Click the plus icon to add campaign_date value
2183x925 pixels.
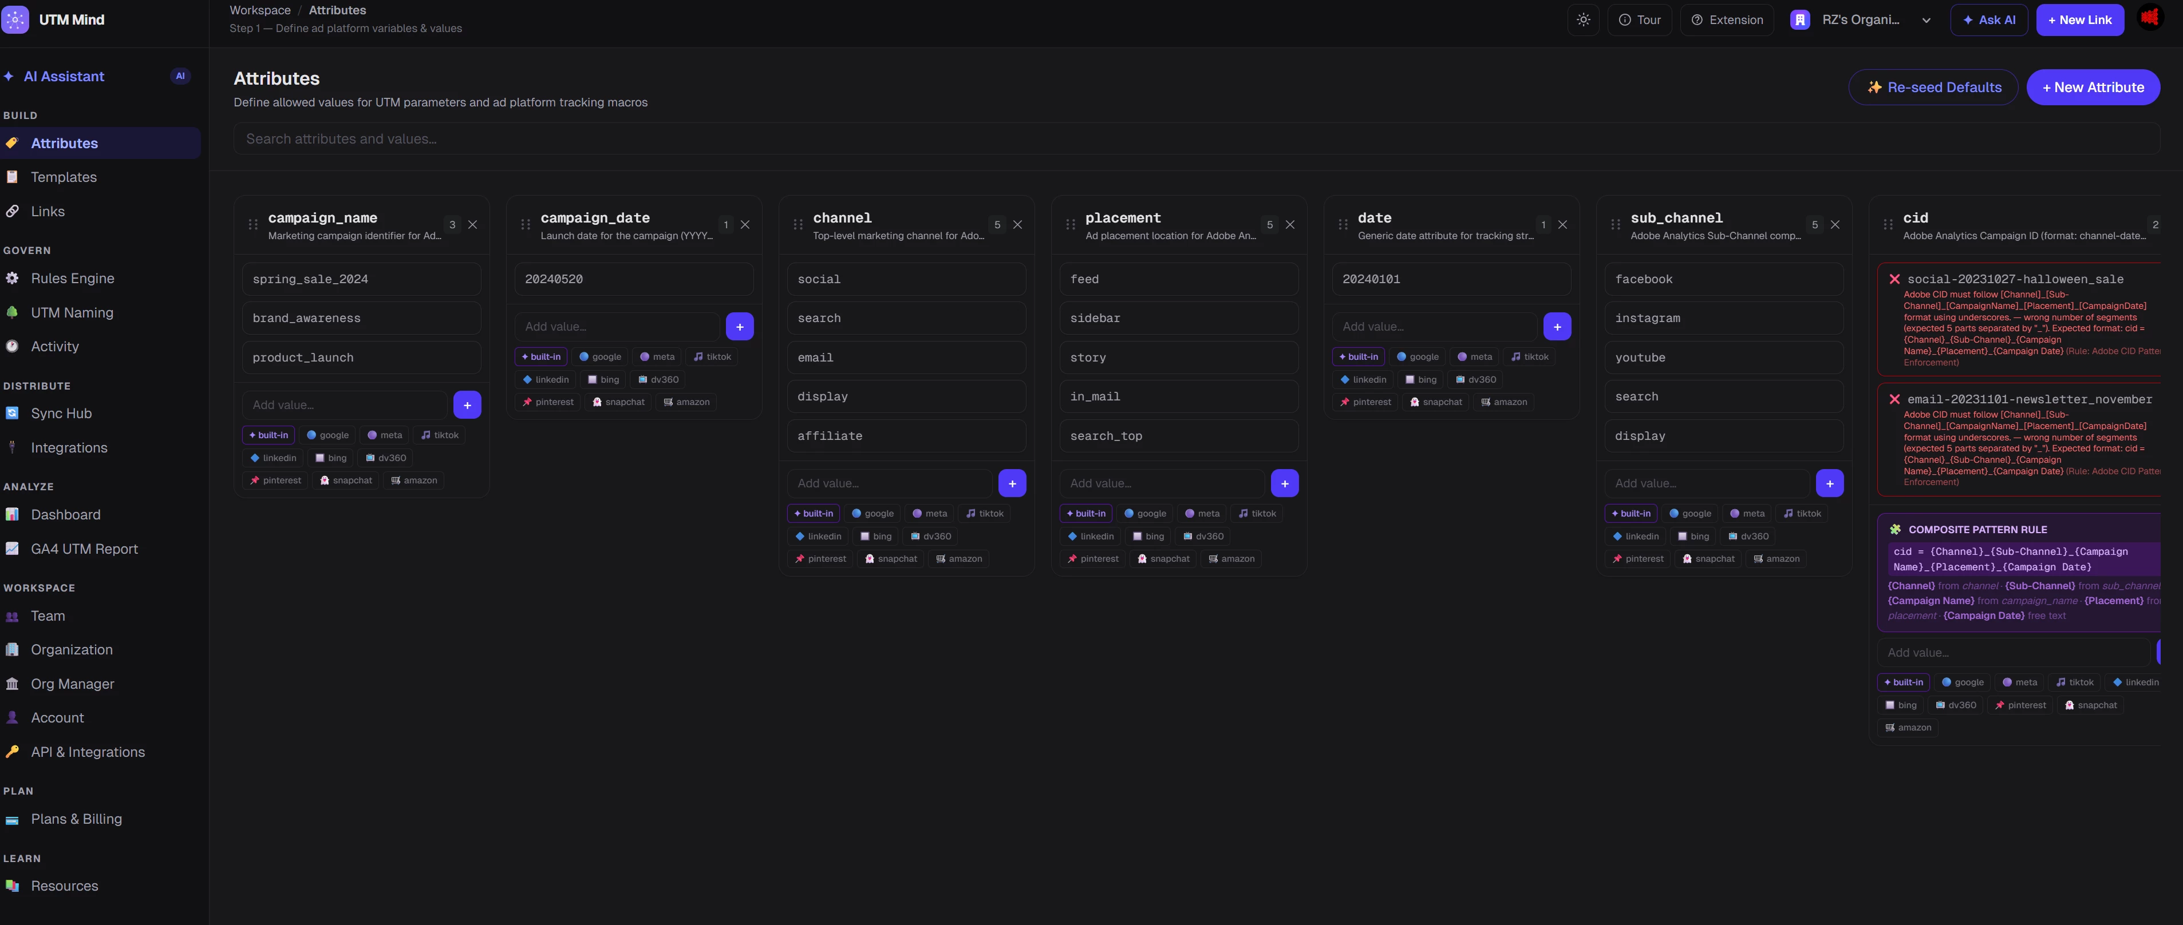tap(739, 326)
